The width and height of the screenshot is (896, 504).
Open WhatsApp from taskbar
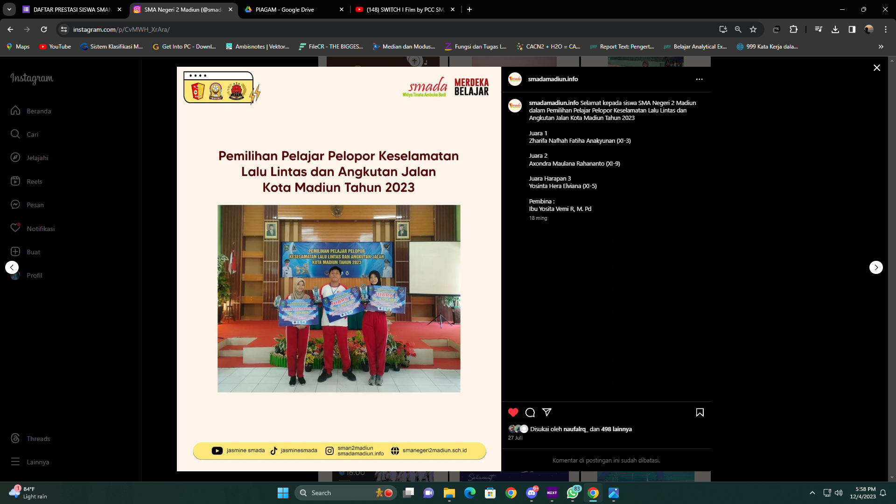(x=573, y=493)
